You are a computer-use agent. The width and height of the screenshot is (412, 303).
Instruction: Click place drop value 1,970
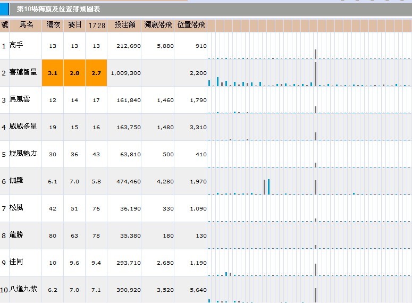pyautogui.click(x=198, y=181)
